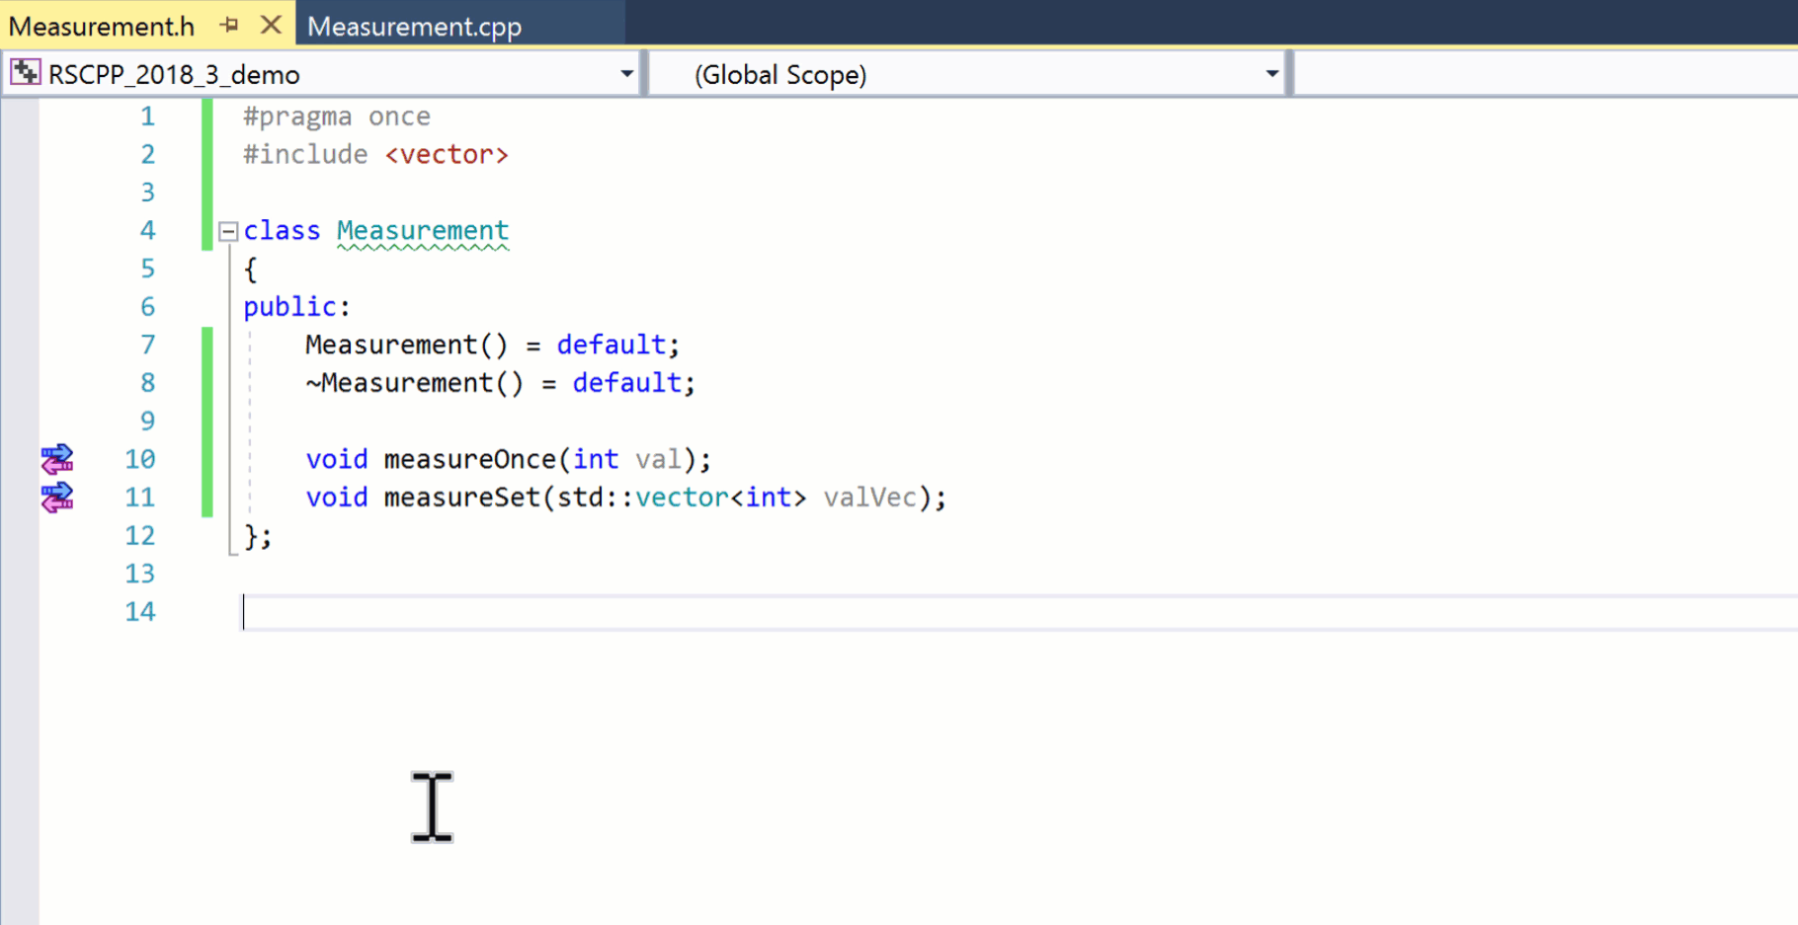The height and width of the screenshot is (925, 1798).
Task: Click the blue implements arrow beside measureOnce
Action: [x=59, y=452]
